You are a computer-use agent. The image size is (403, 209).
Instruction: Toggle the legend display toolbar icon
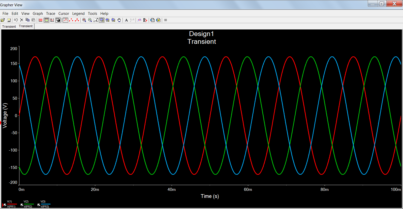click(46, 20)
